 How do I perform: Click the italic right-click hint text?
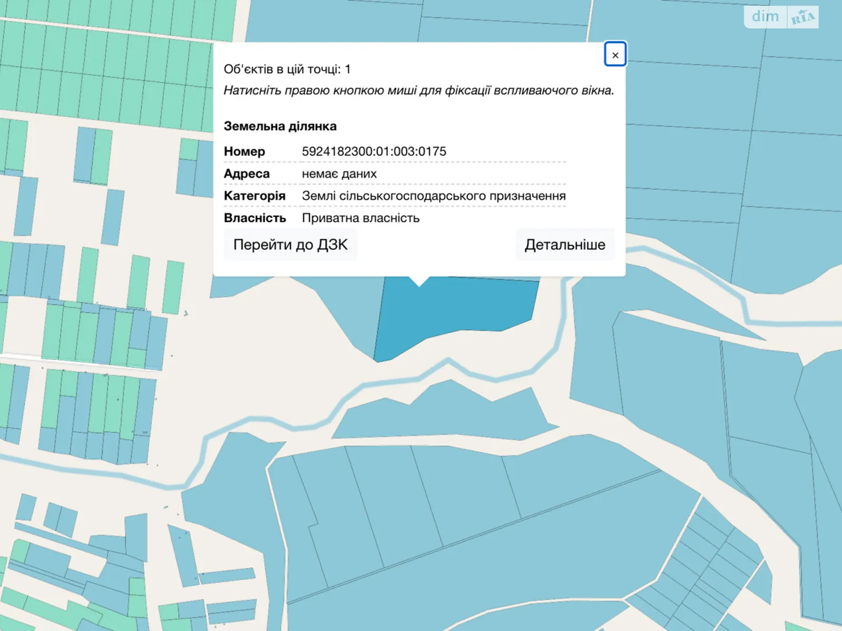click(419, 90)
